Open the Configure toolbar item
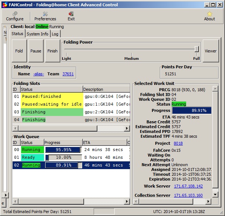The width and height of the screenshot is (225, 216). pyautogui.click(x=15, y=16)
